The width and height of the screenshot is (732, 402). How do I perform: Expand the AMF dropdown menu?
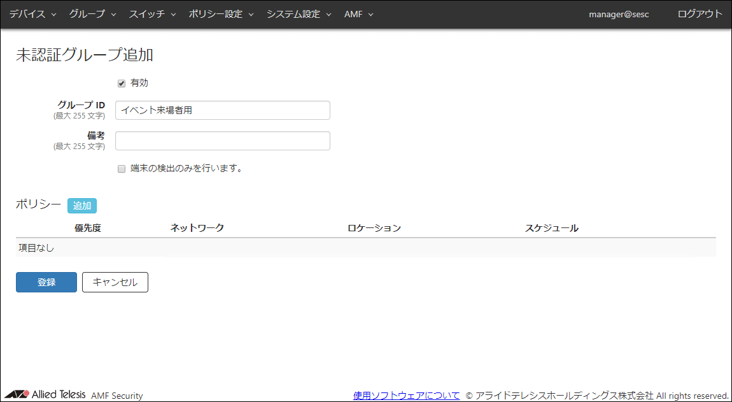(x=358, y=14)
